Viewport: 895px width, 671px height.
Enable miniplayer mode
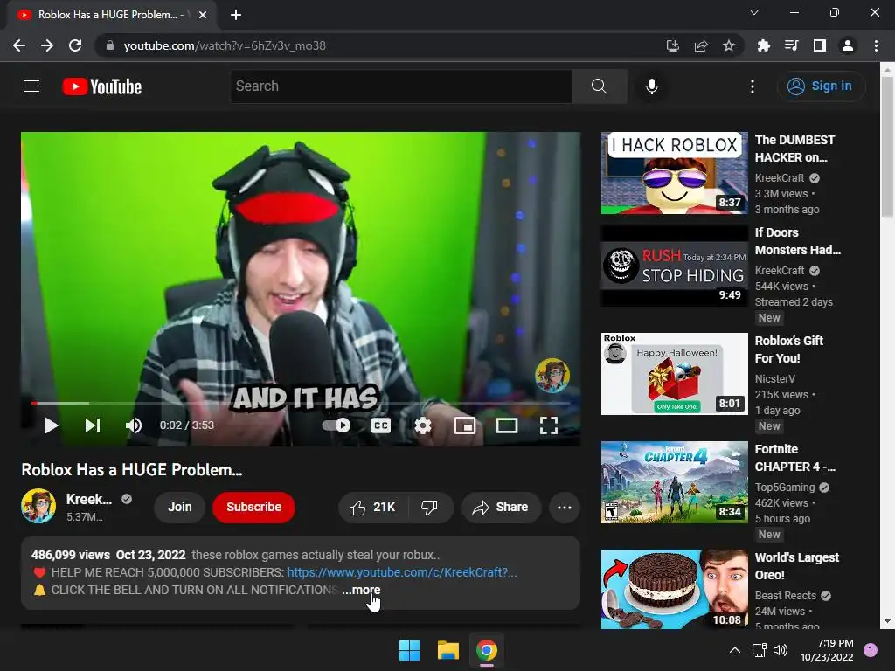pyautogui.click(x=465, y=425)
